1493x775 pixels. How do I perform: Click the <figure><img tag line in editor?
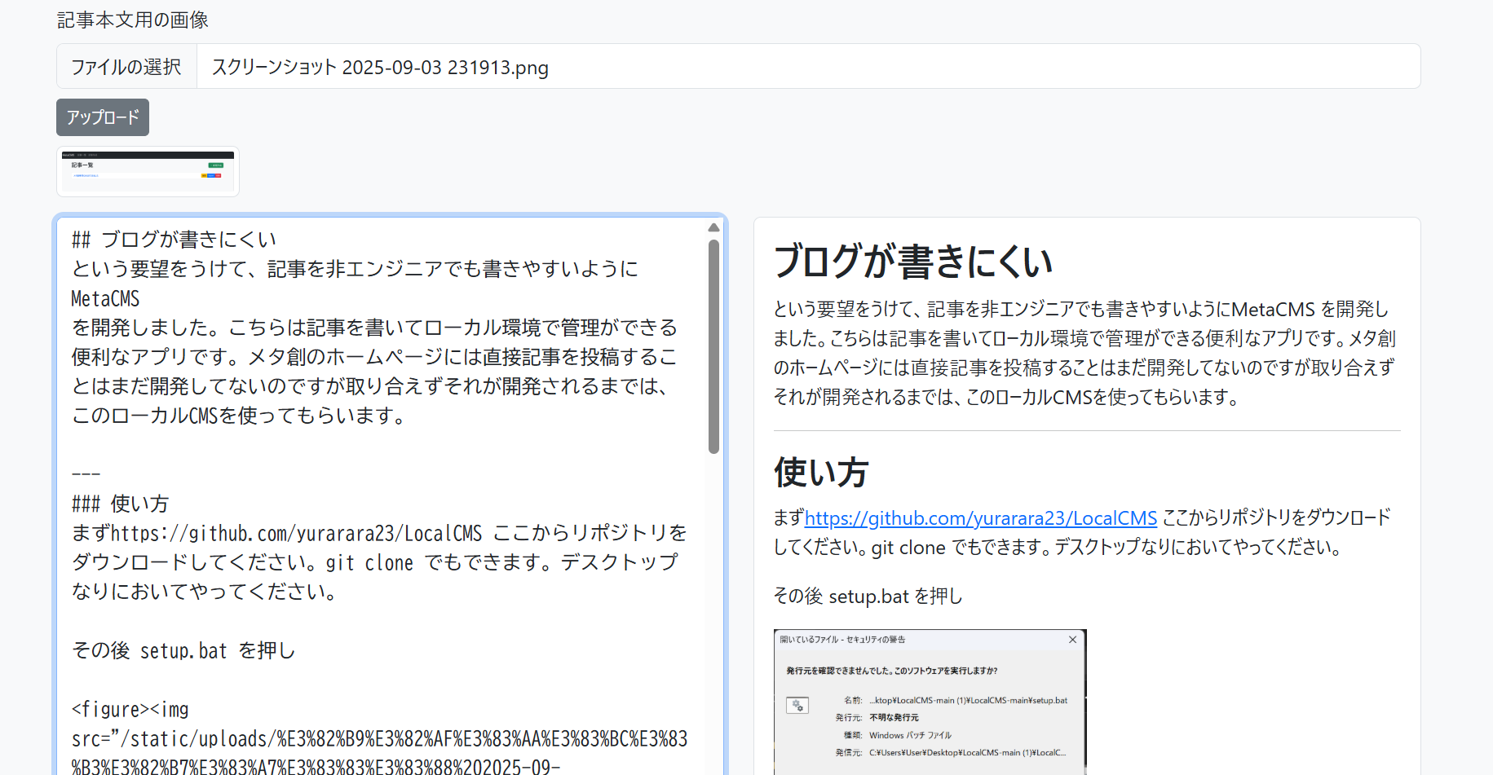click(130, 710)
